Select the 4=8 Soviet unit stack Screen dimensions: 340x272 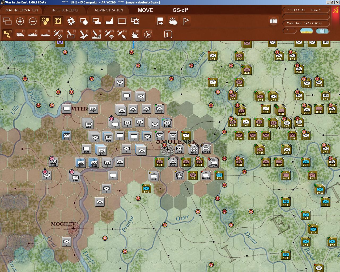click(247, 70)
